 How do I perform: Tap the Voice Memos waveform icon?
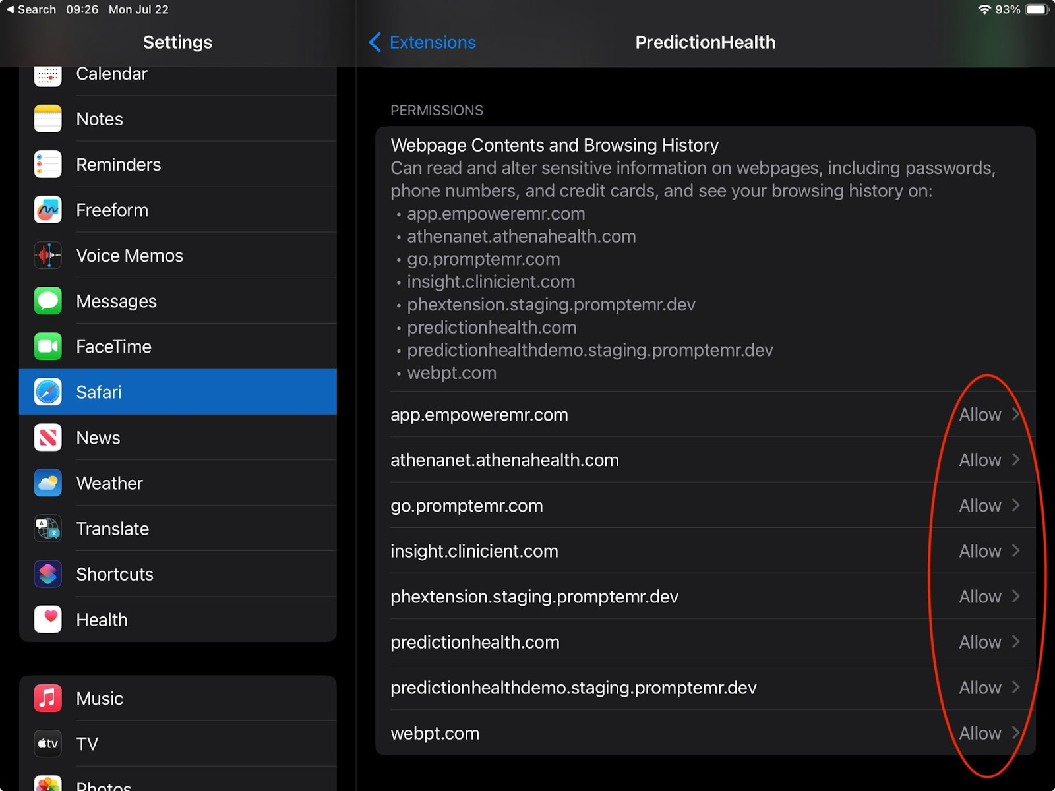point(47,255)
